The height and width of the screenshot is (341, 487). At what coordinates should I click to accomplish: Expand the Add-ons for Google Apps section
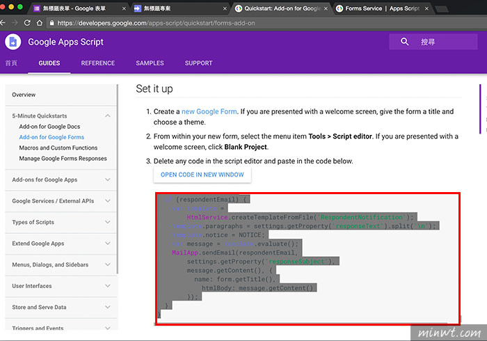pyautogui.click(x=107, y=180)
